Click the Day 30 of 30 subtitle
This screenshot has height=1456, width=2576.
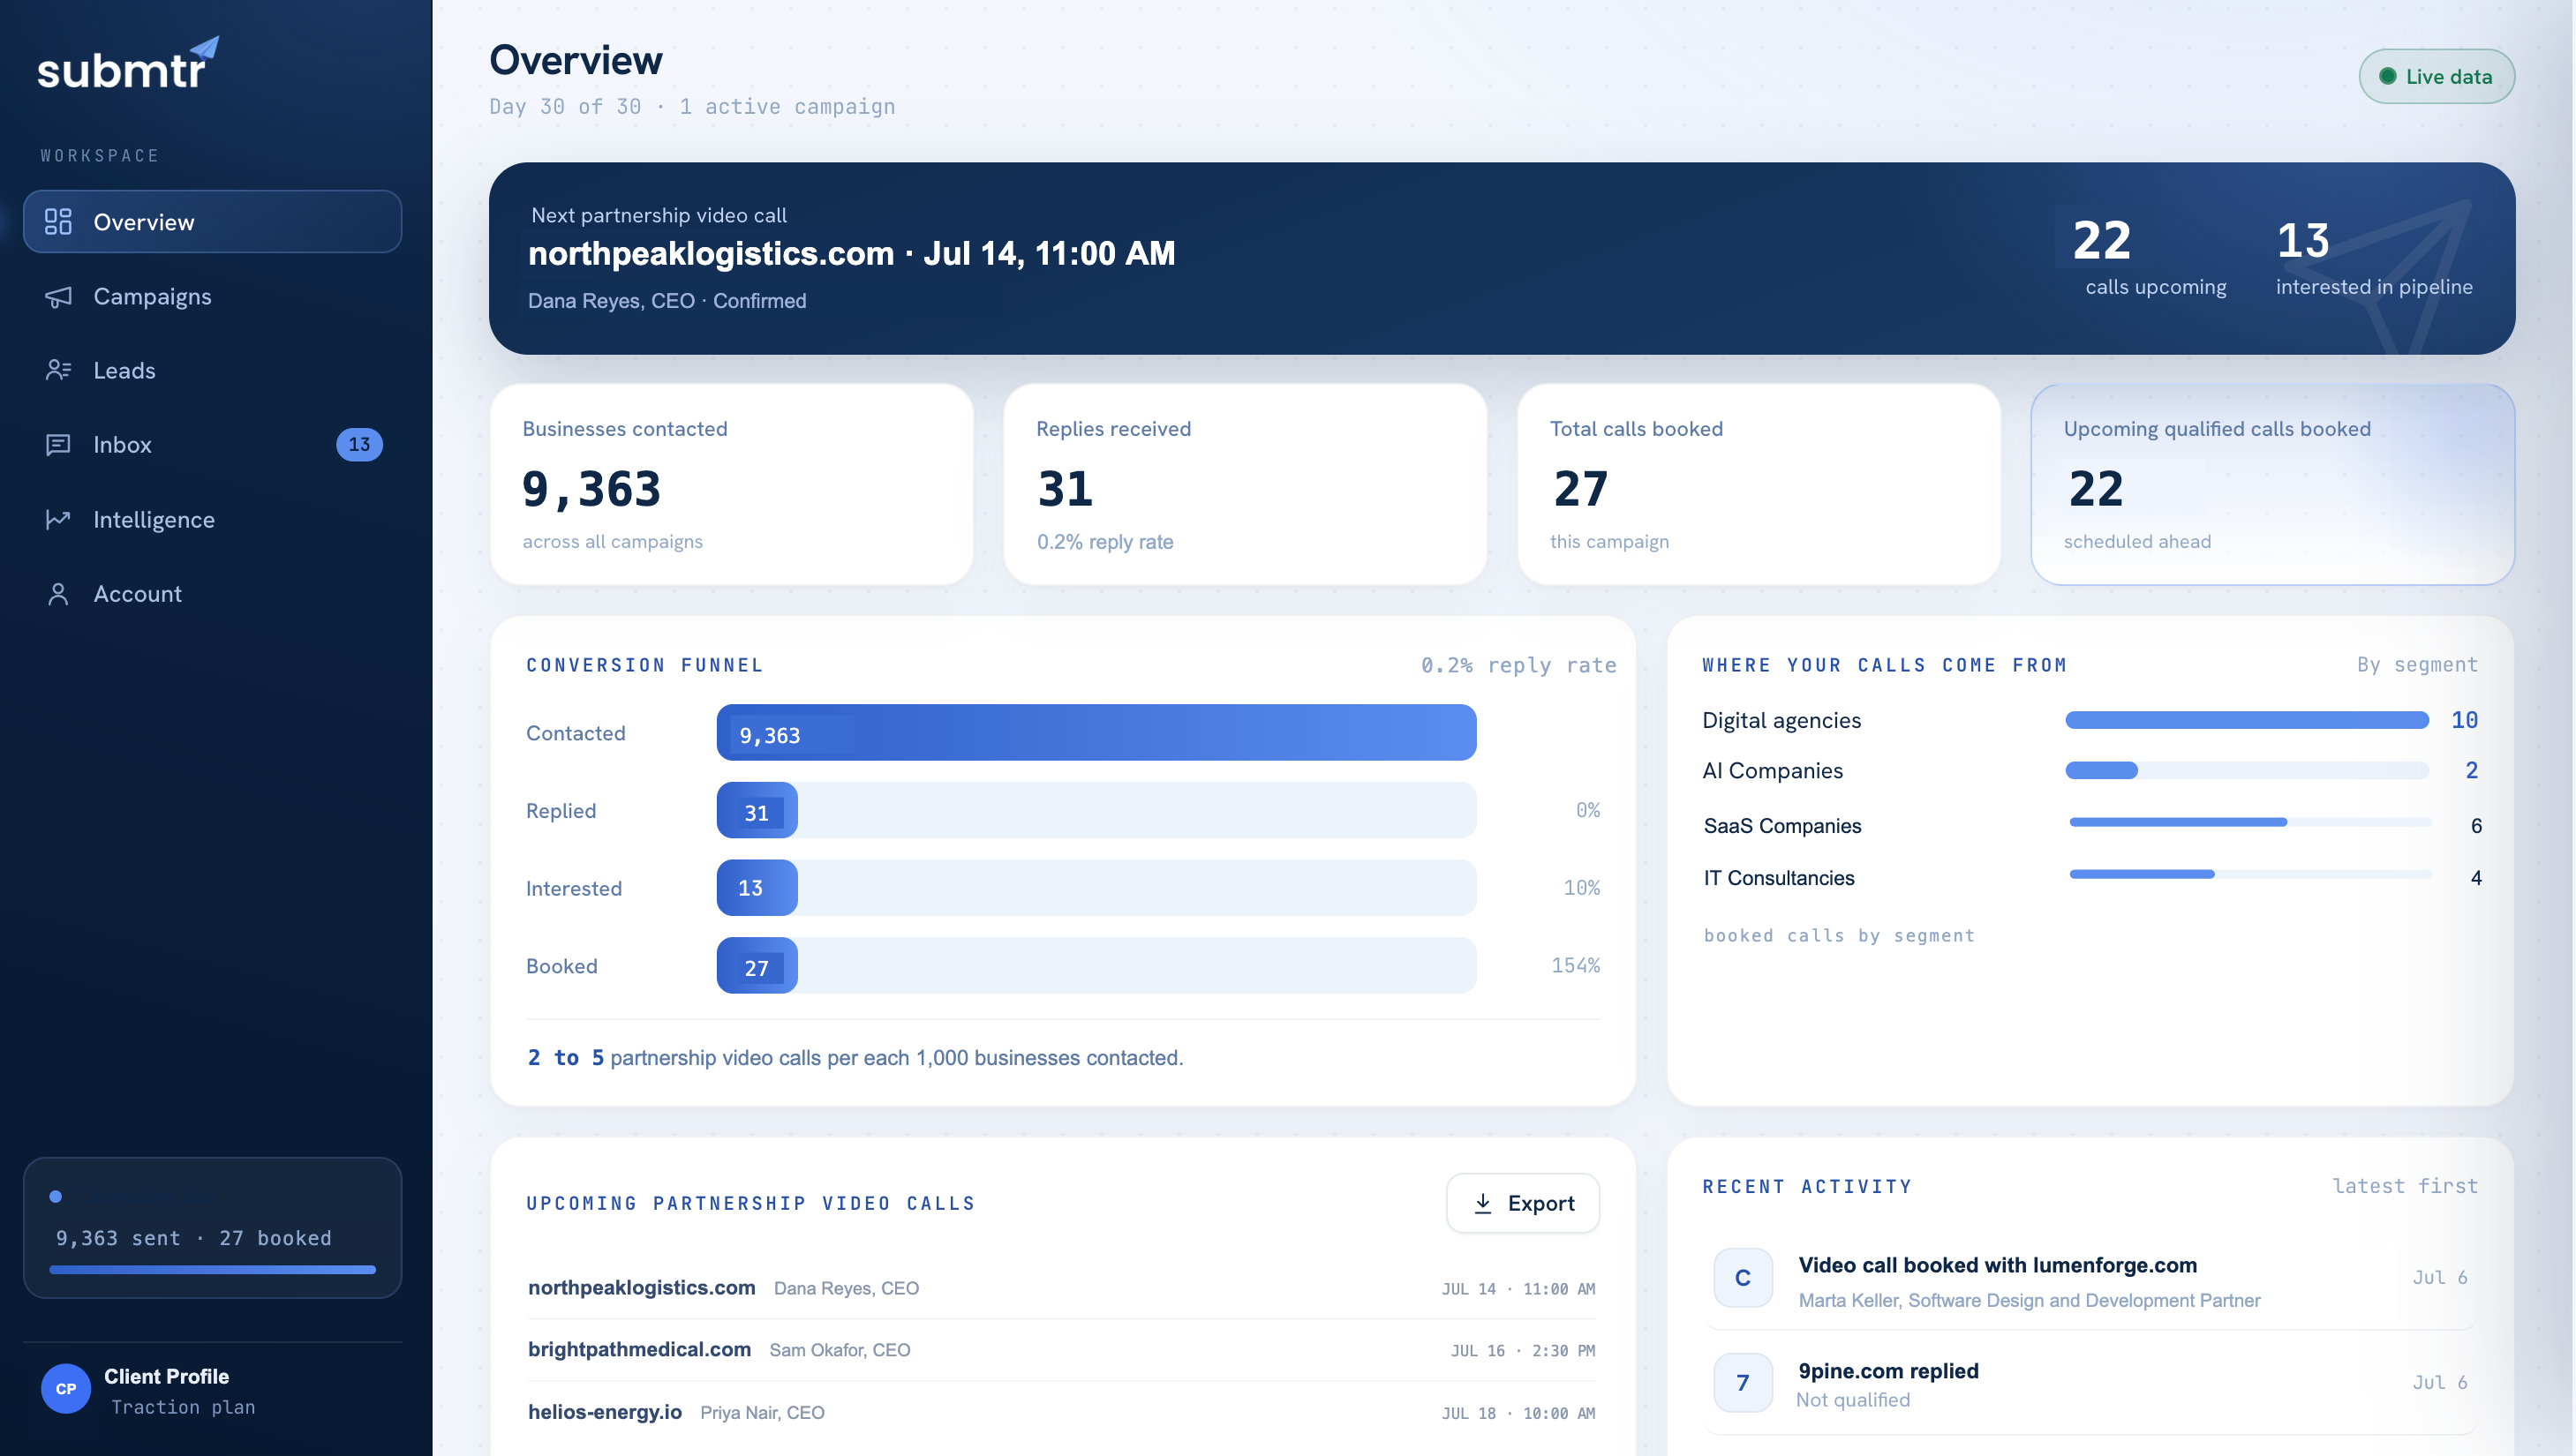click(691, 107)
